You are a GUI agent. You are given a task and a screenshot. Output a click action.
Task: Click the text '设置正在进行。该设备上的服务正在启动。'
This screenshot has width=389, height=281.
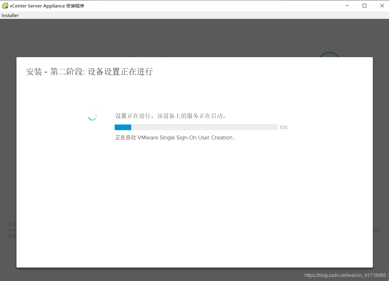(x=171, y=116)
